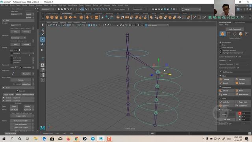252x142 pixels.
Task: Toggle Highlight Nearest Component checkbox
Action: [x=220, y=53]
